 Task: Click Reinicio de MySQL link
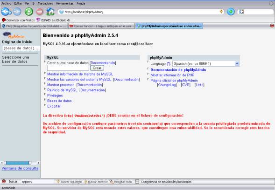point(62,90)
